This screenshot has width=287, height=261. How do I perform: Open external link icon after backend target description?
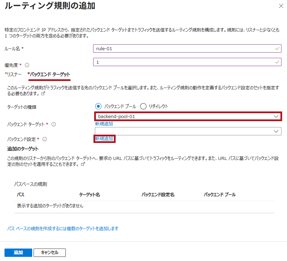tap(43, 94)
